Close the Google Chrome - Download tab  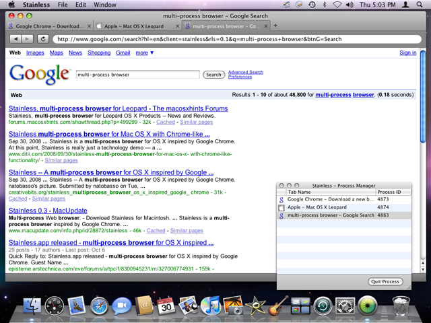[x=89, y=26]
